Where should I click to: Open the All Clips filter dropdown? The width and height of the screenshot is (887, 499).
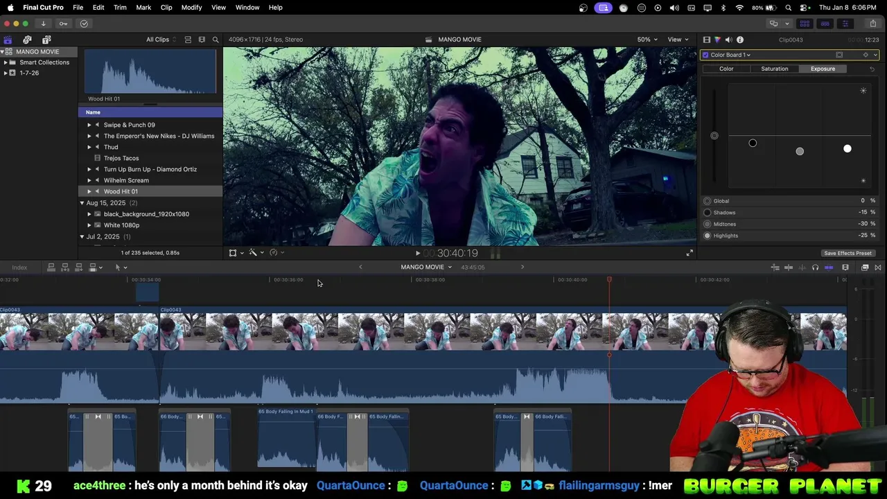point(161,40)
